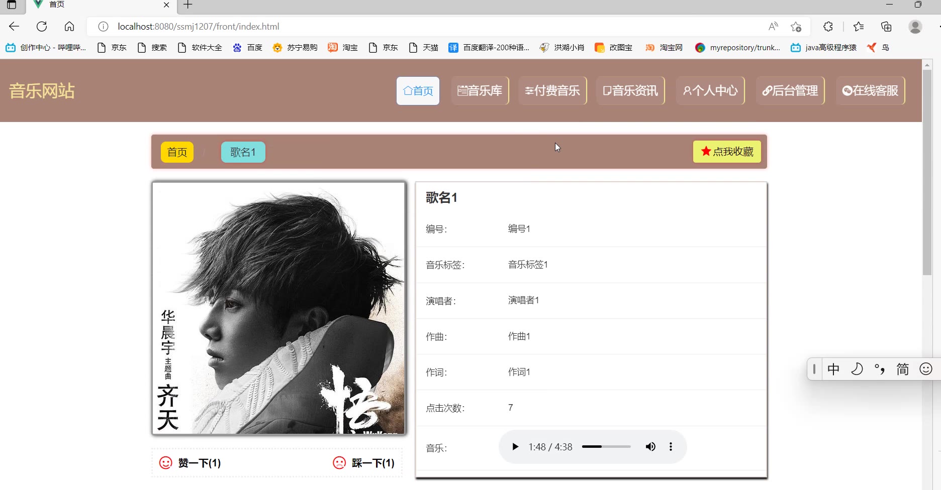
Task: Open 个人中心 navigation menu item
Action: coord(710,91)
